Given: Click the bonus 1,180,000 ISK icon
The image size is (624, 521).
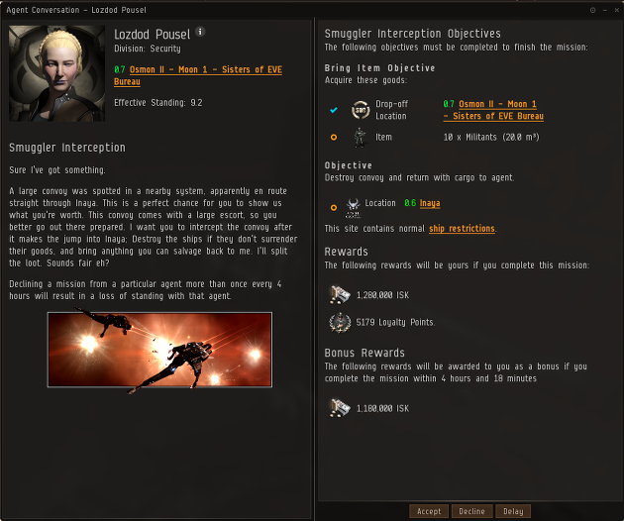Looking at the screenshot, I should (340, 408).
